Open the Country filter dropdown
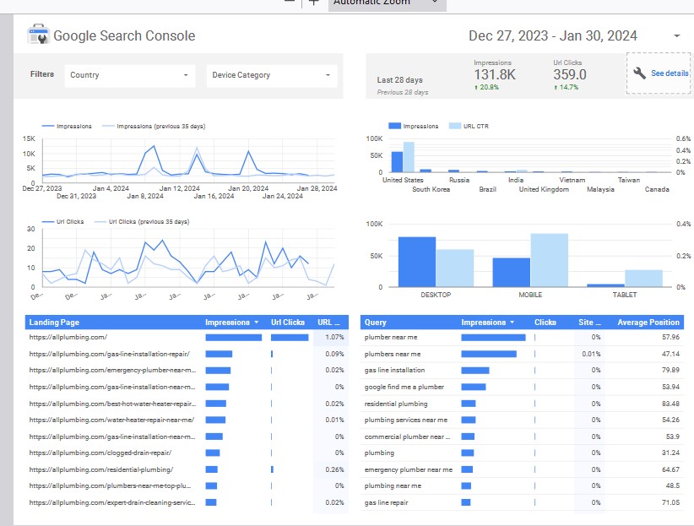The image size is (694, 526). click(x=129, y=75)
